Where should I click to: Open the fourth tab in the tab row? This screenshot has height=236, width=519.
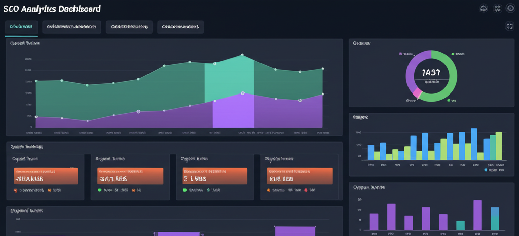tap(180, 27)
